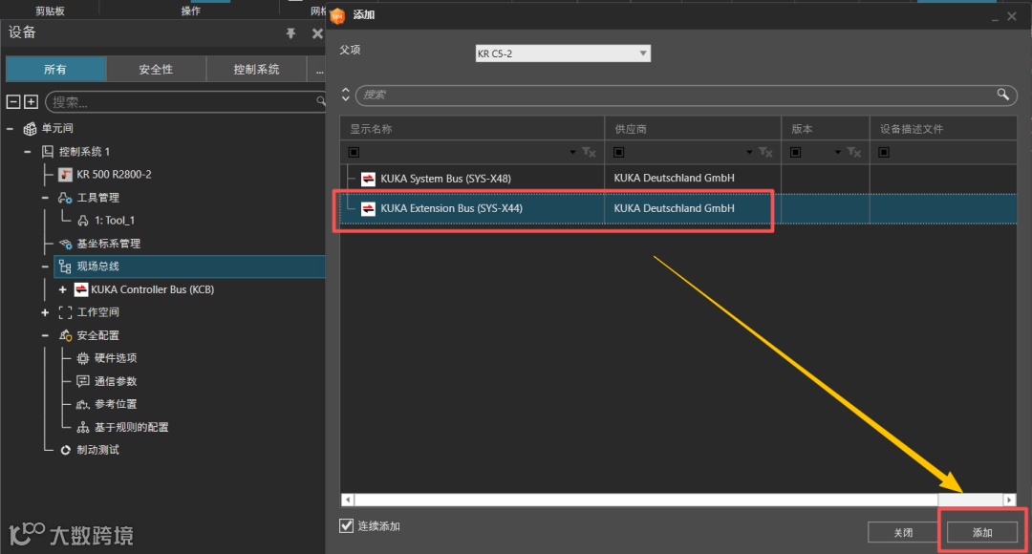Viewport: 1032px width, 554px height.
Task: Switch to the 控制系统 tab
Action: point(257,69)
